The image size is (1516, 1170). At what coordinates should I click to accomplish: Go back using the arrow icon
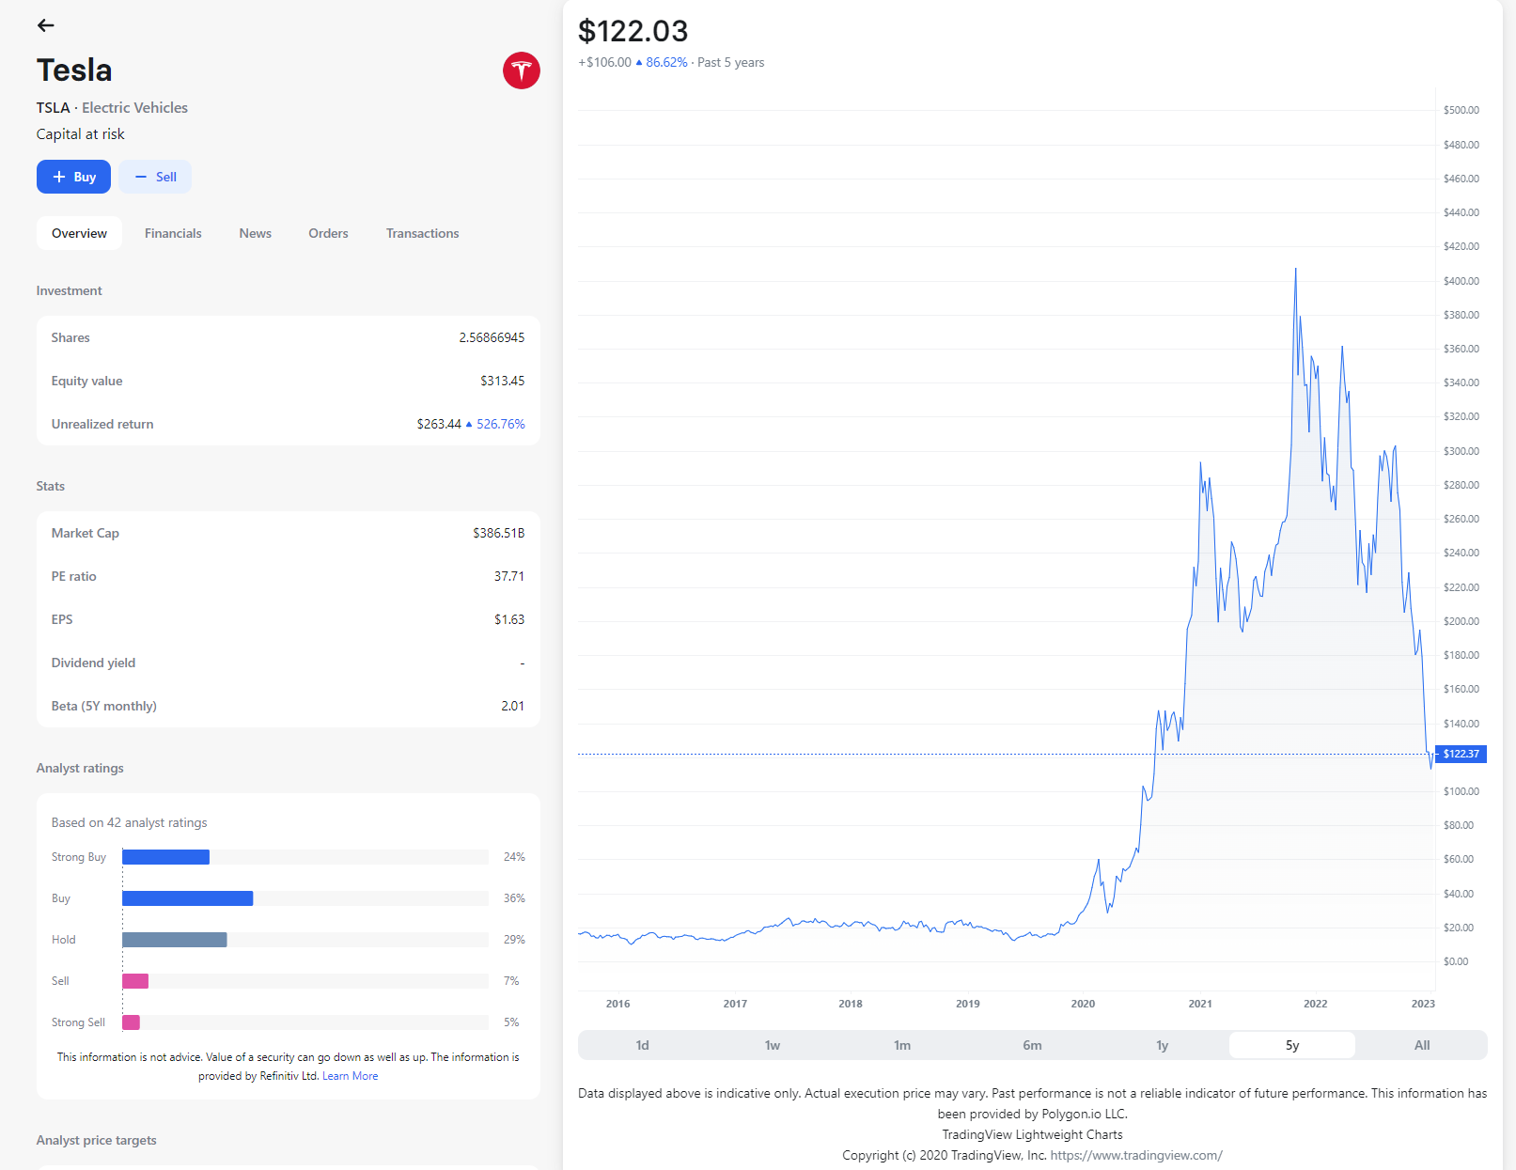pos(45,25)
